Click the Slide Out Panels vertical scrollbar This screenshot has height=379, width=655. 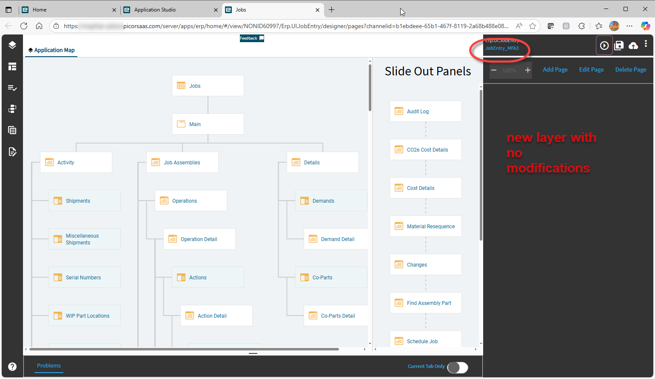click(x=481, y=165)
